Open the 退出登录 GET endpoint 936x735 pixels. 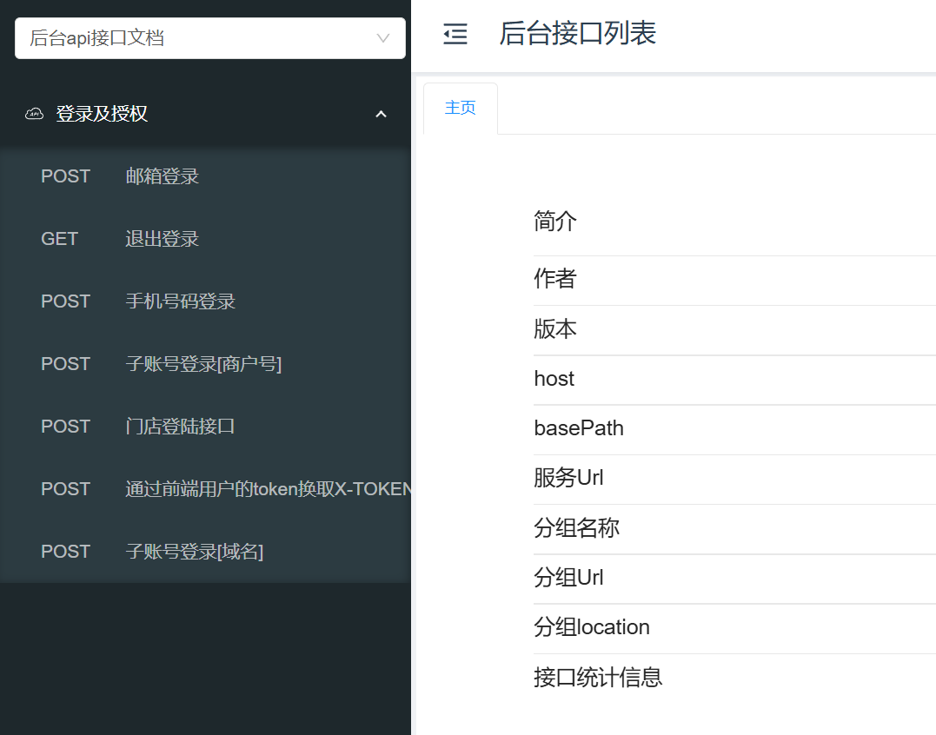pos(163,239)
